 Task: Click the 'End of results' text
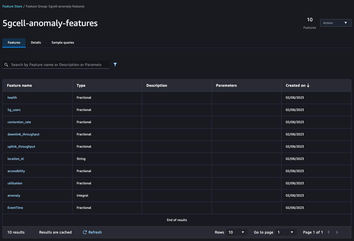click(177, 220)
